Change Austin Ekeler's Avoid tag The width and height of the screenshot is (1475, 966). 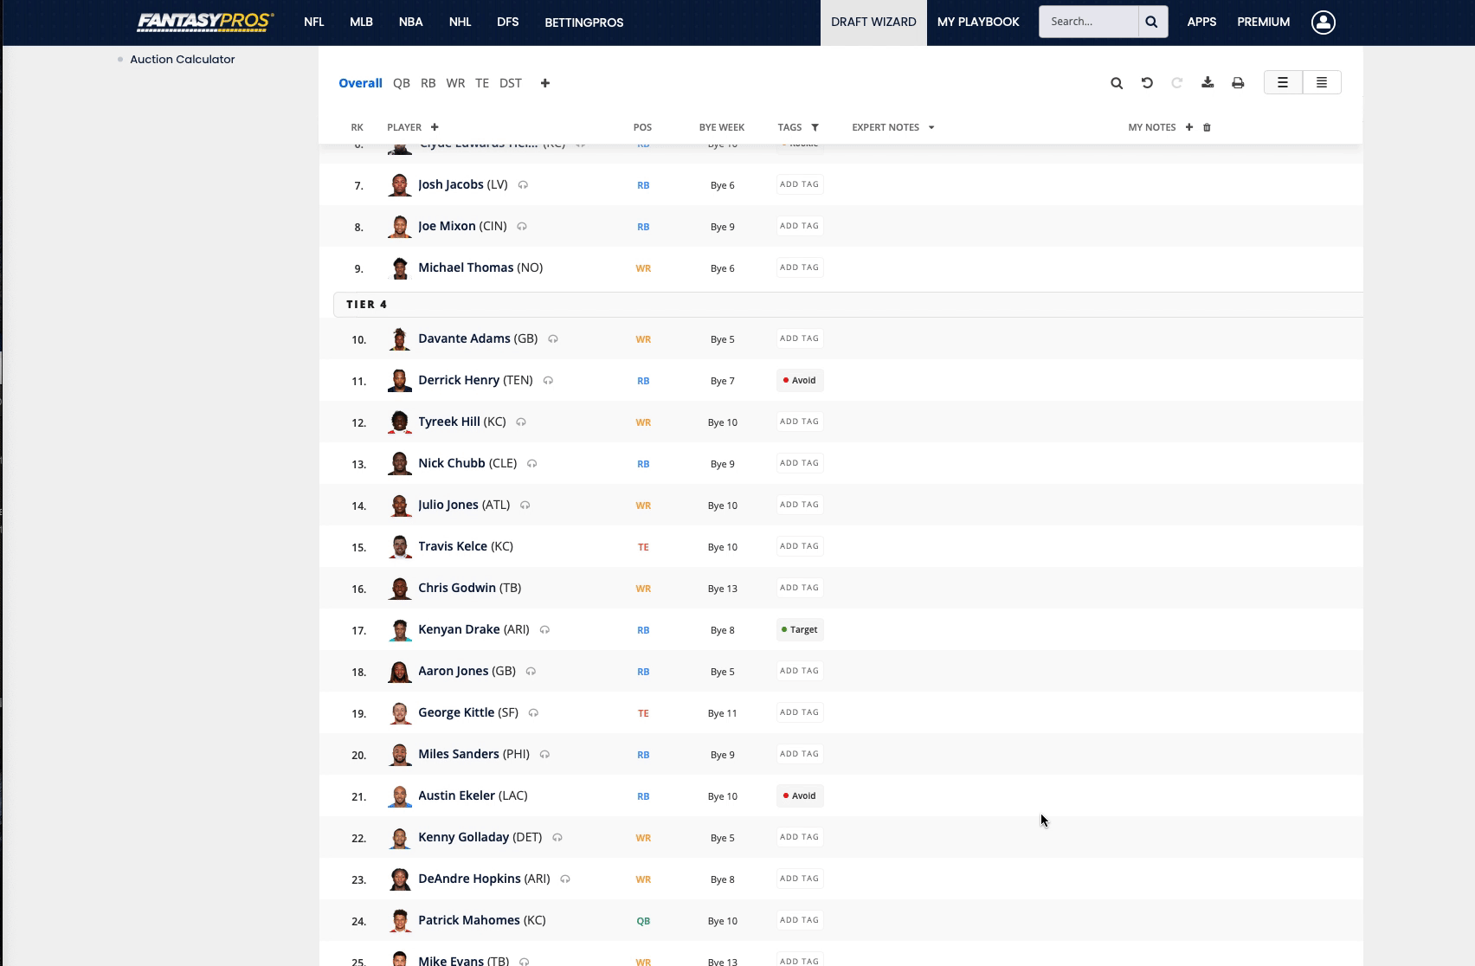click(800, 795)
